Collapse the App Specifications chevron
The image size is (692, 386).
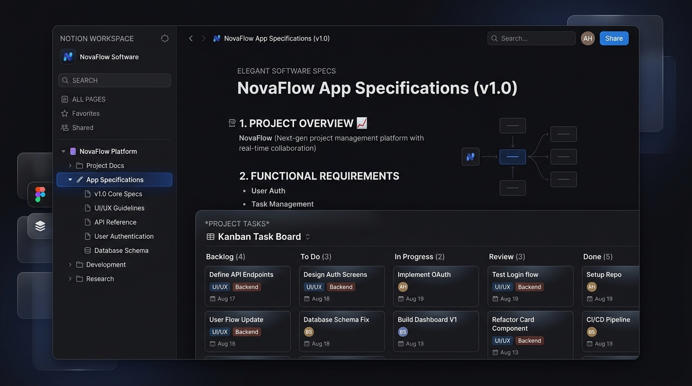coord(70,179)
